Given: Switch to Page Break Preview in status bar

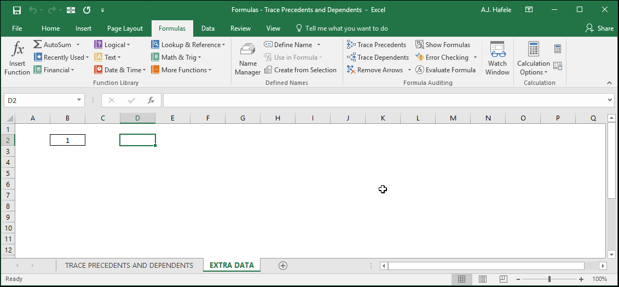Looking at the screenshot, I should [x=503, y=279].
